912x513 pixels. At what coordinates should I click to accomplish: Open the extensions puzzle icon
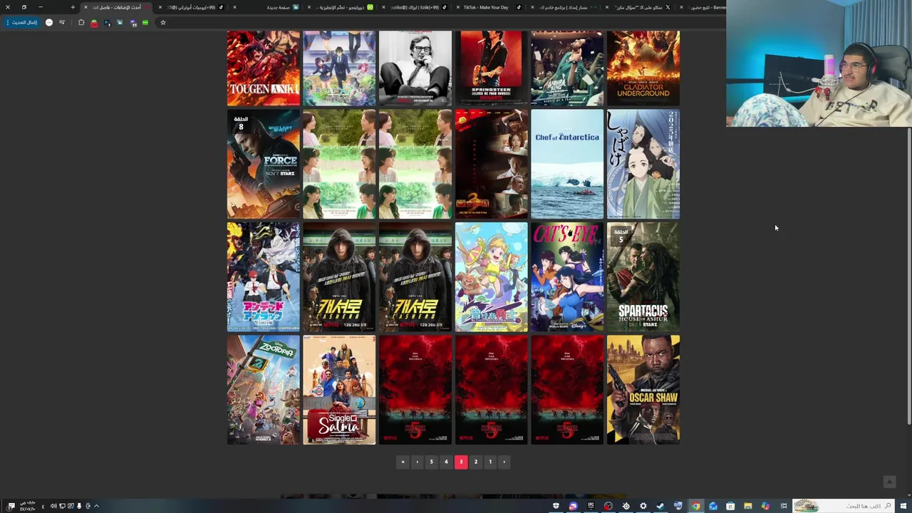(x=81, y=22)
